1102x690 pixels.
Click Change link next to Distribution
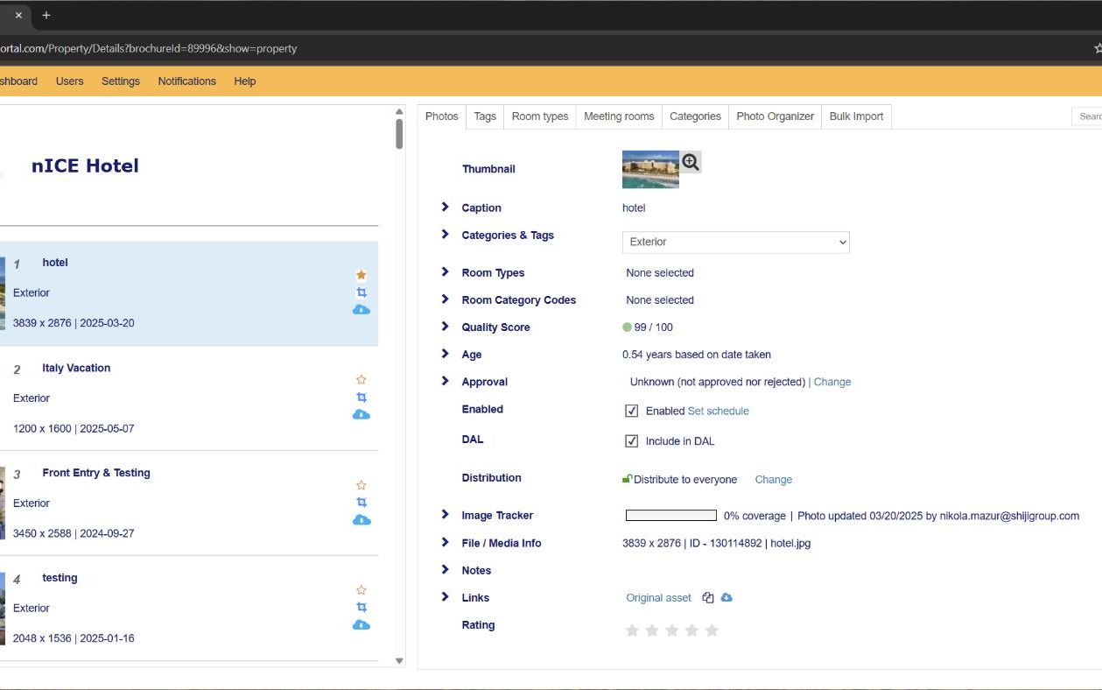[773, 480]
